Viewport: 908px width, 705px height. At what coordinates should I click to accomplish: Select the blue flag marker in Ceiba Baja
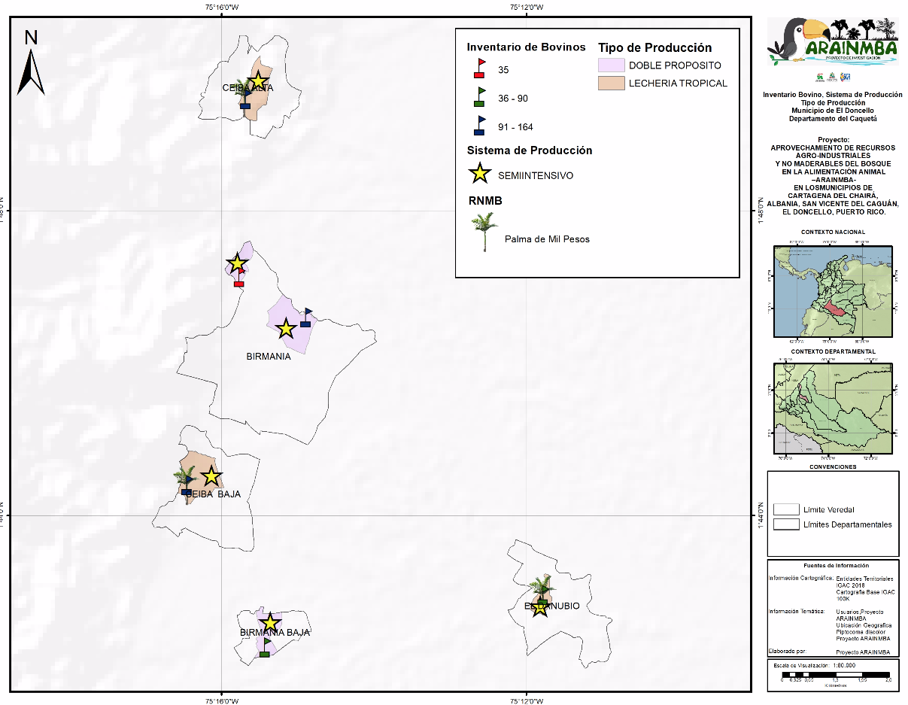[x=187, y=486]
